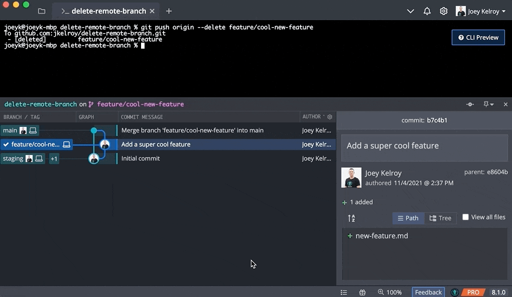Open the new-feature.md file
The height and width of the screenshot is (297, 512).
[381, 236]
